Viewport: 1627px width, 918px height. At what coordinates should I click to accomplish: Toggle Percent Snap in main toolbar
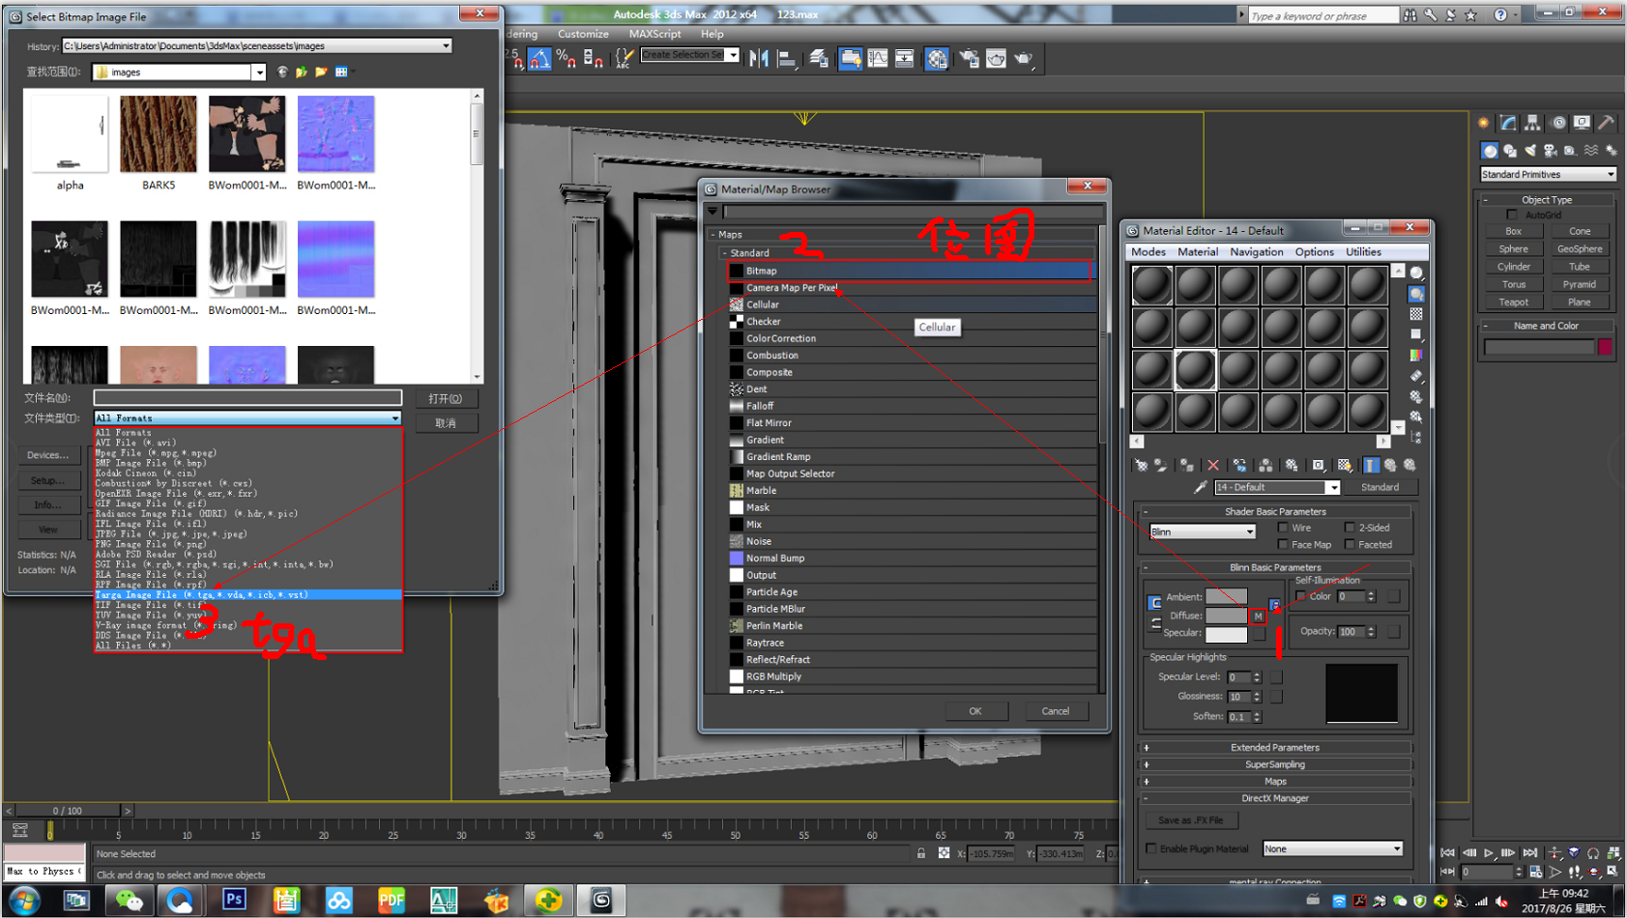(x=567, y=59)
